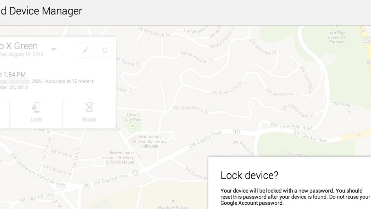The height and width of the screenshot is (209, 371).
Task: Click the Lock button label
Action: [x=36, y=120]
